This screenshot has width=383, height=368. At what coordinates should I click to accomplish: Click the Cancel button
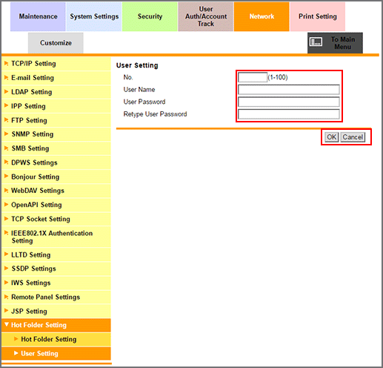353,137
